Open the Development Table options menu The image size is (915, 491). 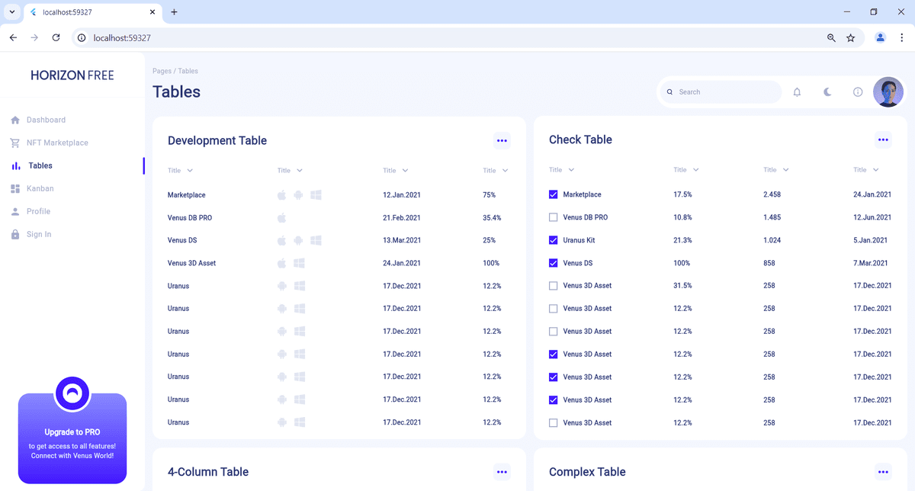pyautogui.click(x=502, y=140)
